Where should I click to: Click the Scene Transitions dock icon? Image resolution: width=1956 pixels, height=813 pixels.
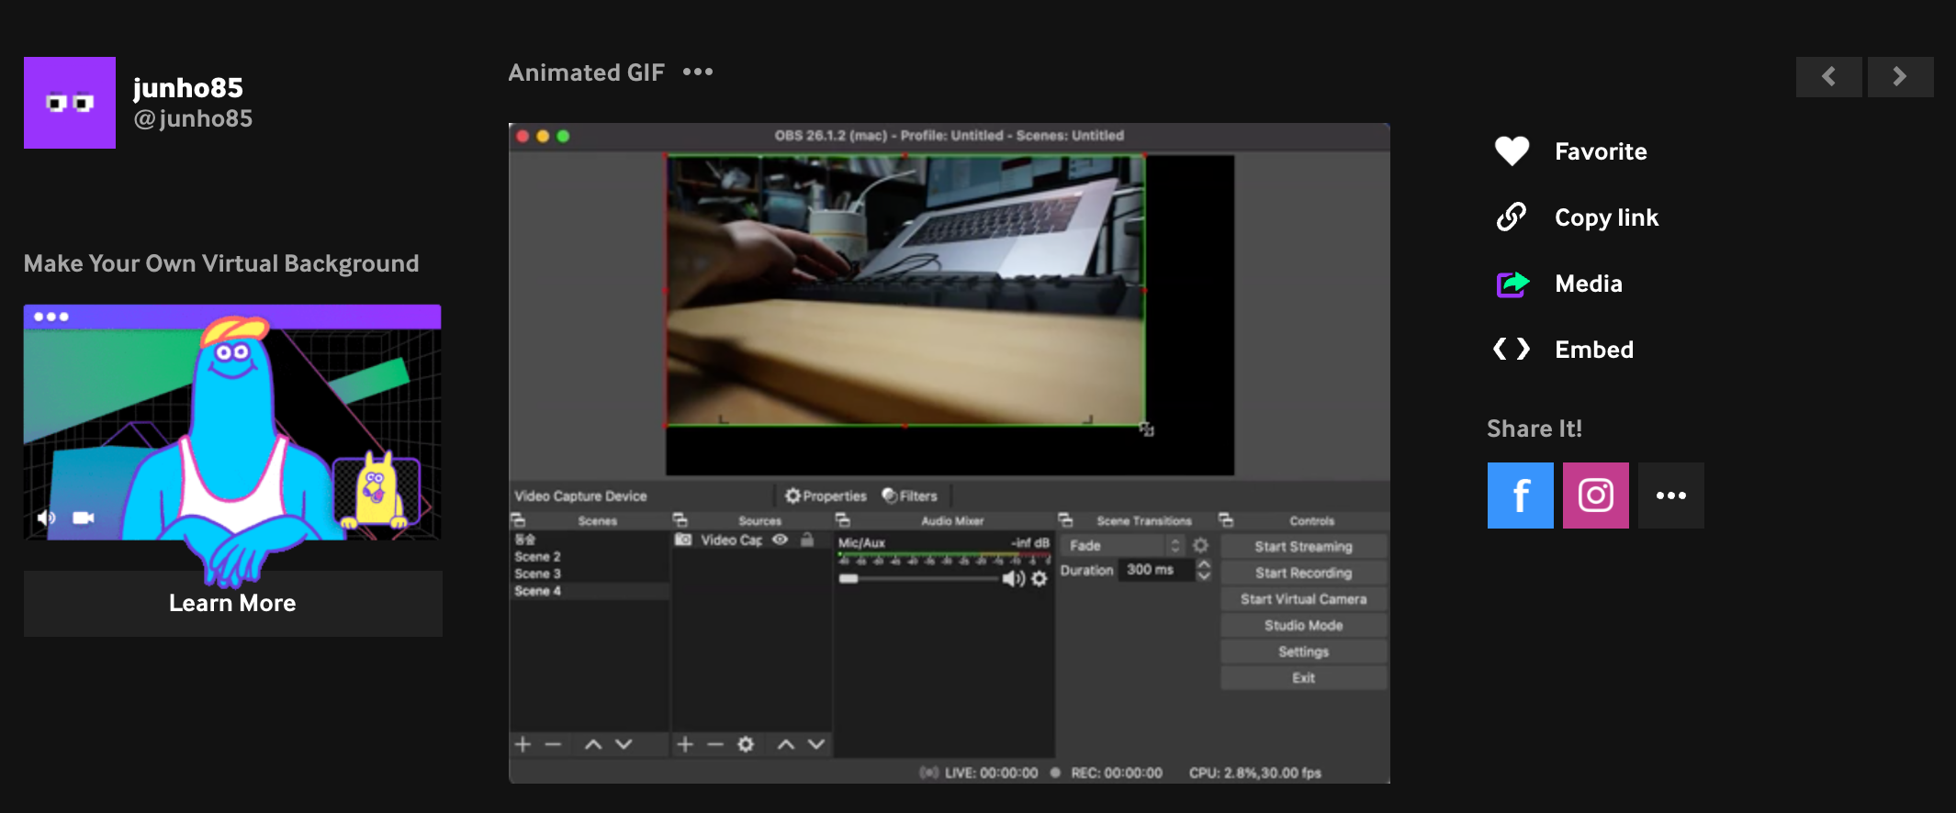1065,520
